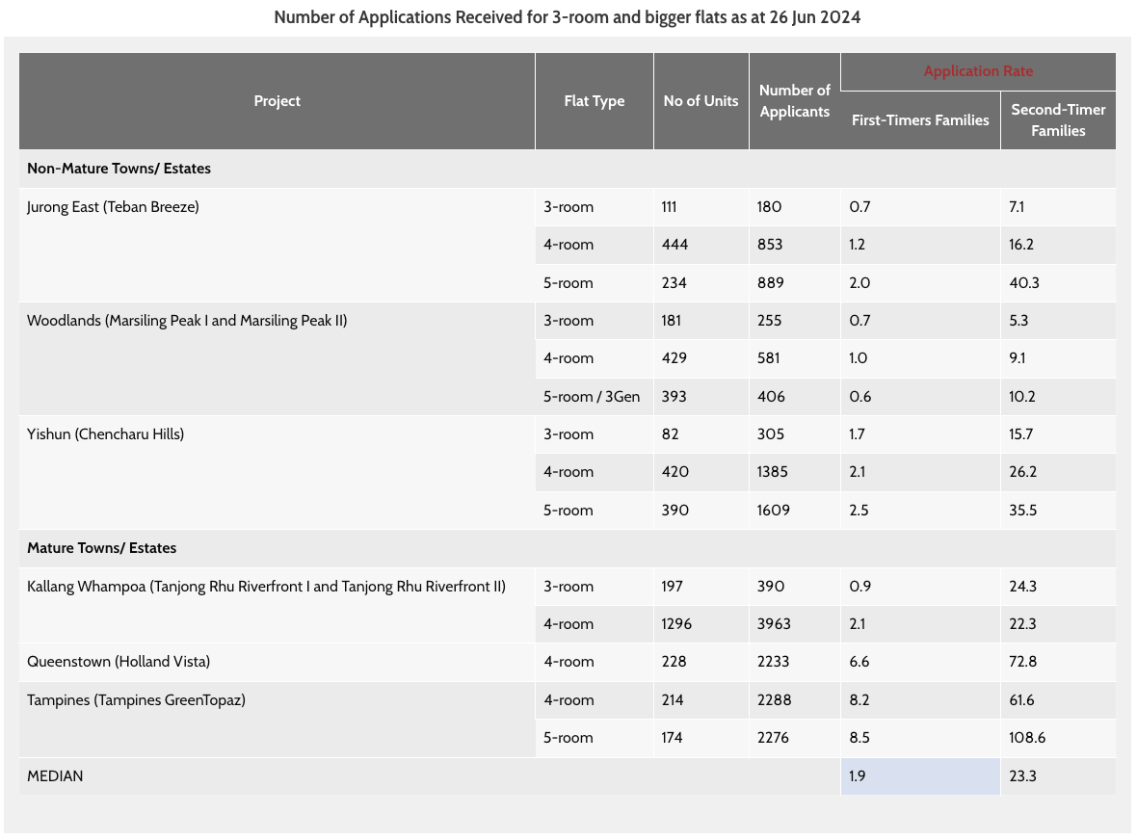Select the Queenstown (Holland Vista) row
The height and width of the screenshot is (840, 1137).
pyautogui.click(x=567, y=662)
